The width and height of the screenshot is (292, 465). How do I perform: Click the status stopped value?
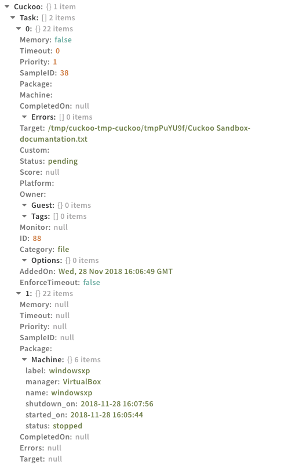pyautogui.click(x=67, y=426)
